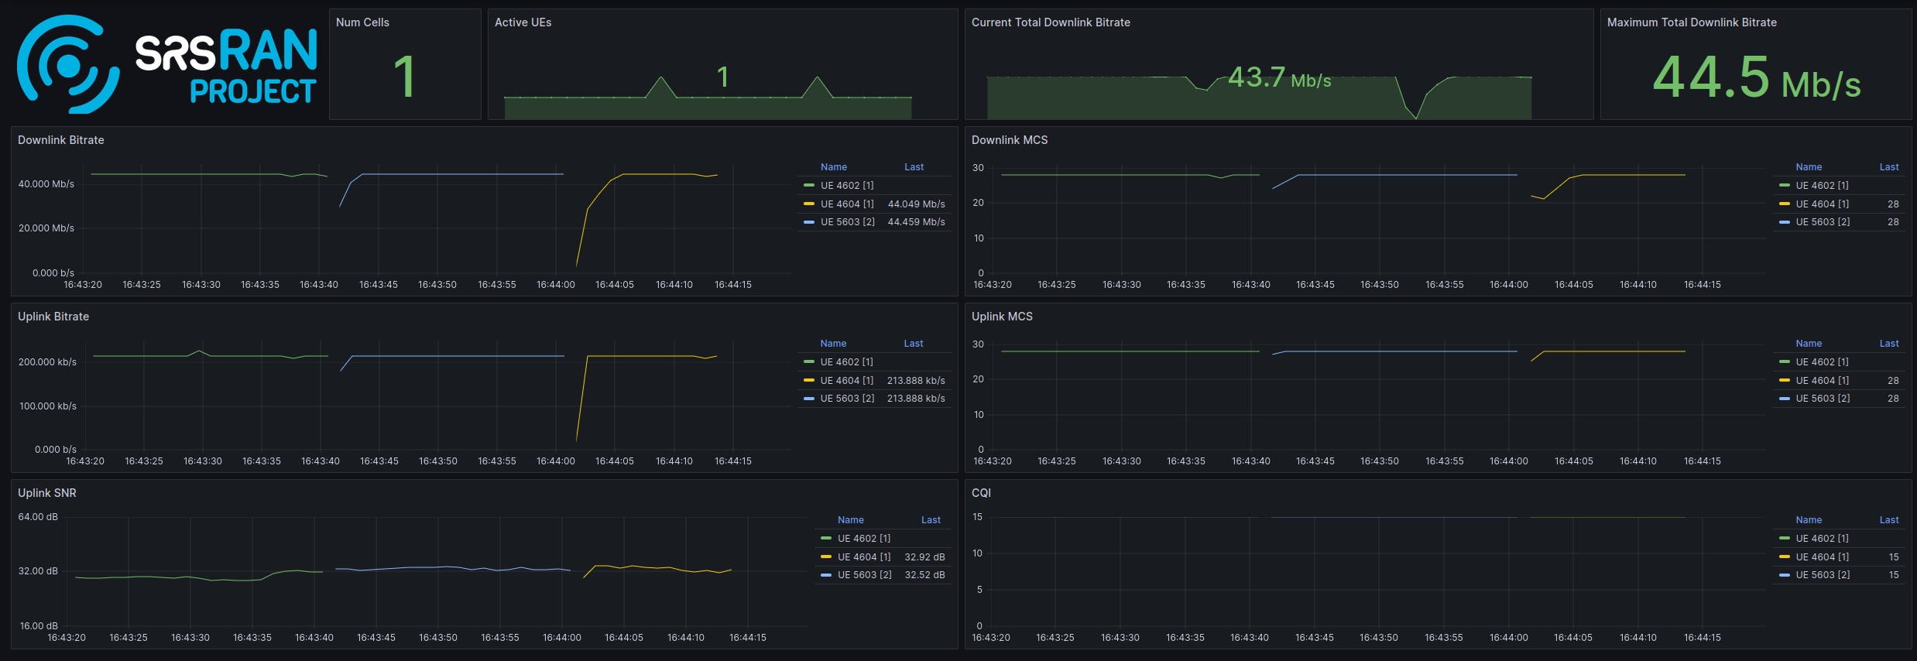Open the CQI panel title menu

coord(981,493)
